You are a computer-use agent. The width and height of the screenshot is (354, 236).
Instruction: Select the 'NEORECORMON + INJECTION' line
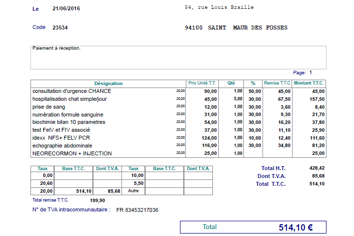click(x=72, y=153)
